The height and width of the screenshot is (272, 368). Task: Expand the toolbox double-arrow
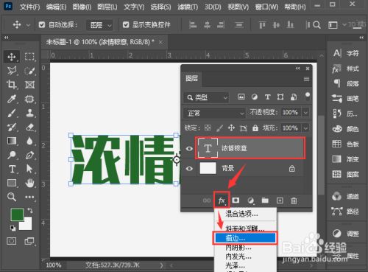point(6,38)
